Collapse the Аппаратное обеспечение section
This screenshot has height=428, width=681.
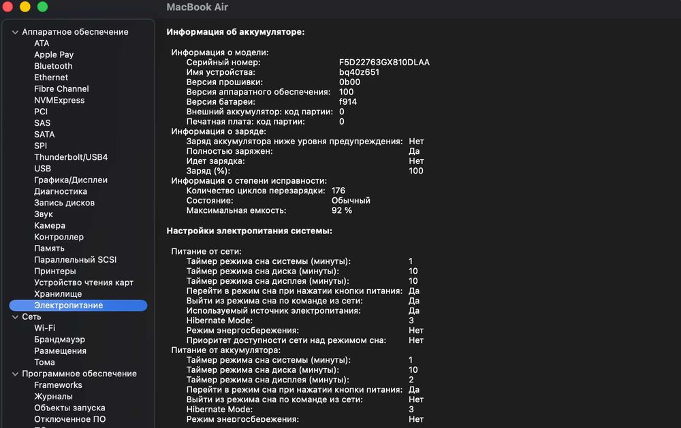point(15,32)
